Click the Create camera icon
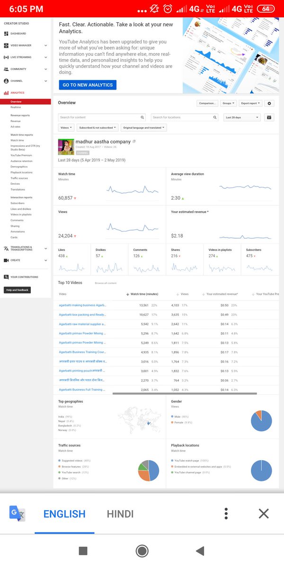 coord(6,260)
